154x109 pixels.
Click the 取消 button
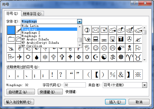[x=139, y=102]
